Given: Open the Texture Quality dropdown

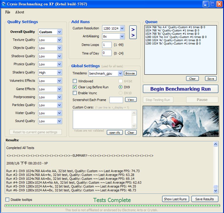Looking at the screenshot, I should tap(59, 40).
